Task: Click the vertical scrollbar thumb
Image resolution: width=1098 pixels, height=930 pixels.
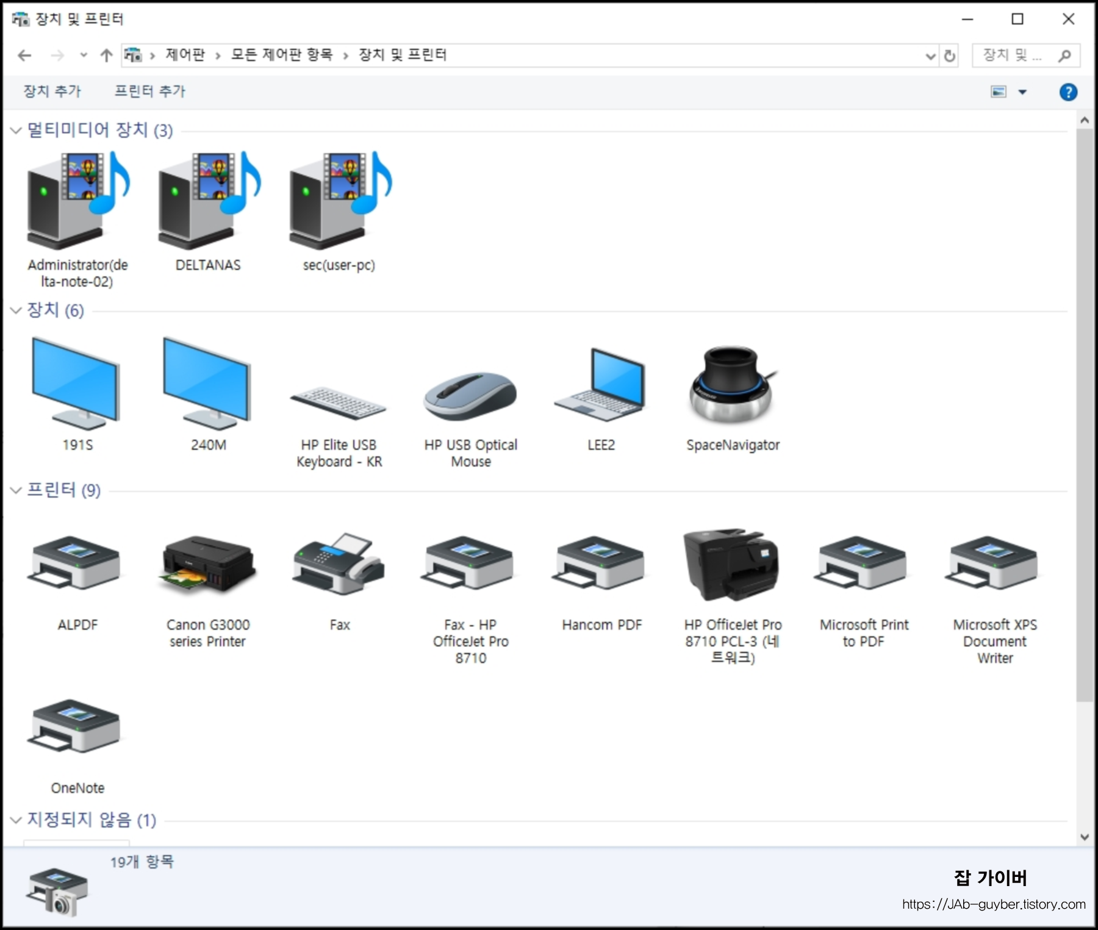Action: point(1085,415)
